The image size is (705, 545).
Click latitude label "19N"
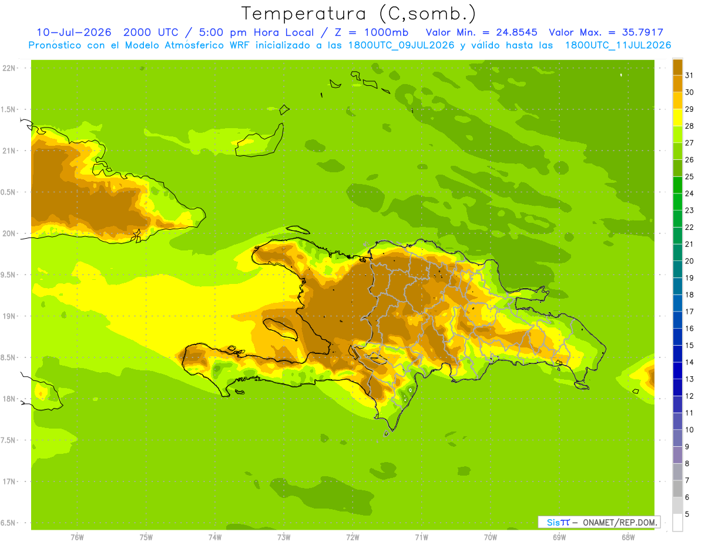[9, 316]
